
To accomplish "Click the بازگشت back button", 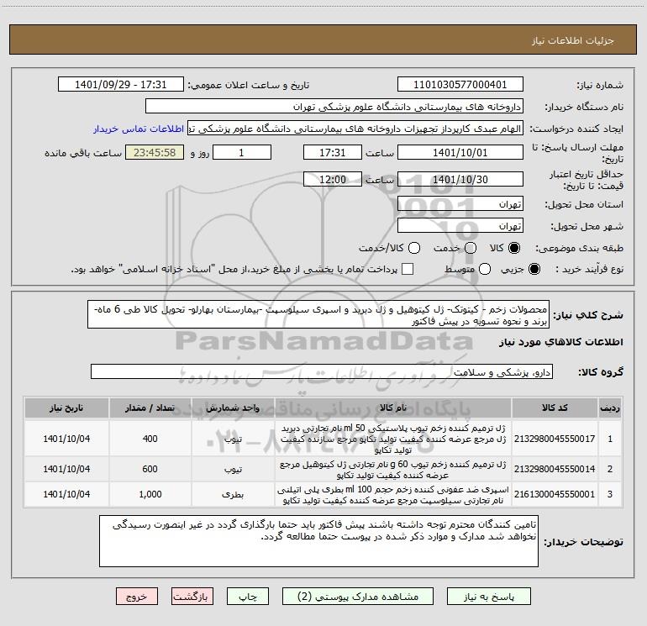I will coord(192,597).
